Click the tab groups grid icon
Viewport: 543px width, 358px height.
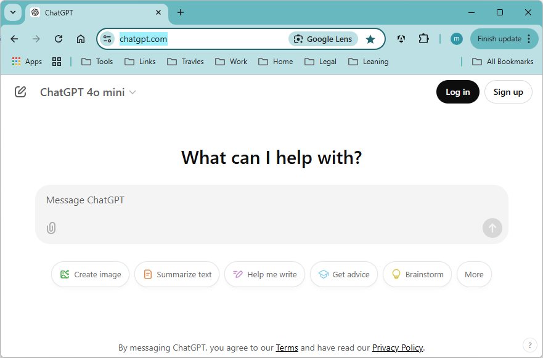point(57,62)
